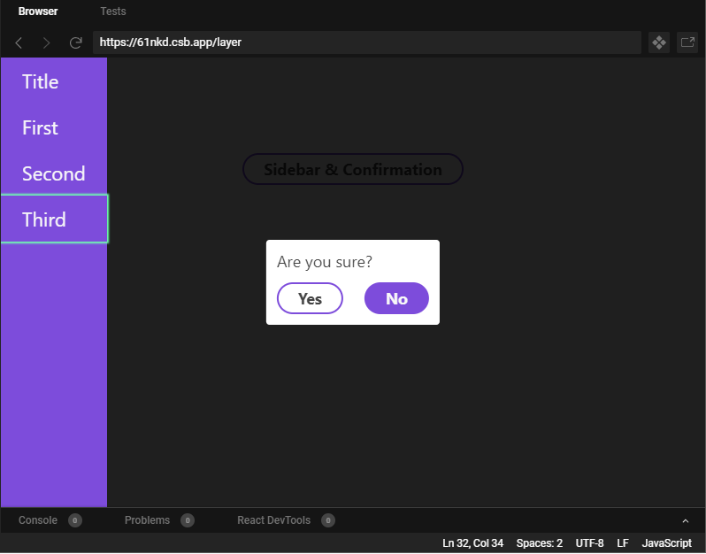706x554 pixels.
Task: Click the Sidebar & Confirmation button
Action: (x=353, y=169)
